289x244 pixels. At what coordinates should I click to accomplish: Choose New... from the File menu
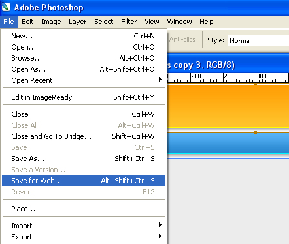pos(84,36)
